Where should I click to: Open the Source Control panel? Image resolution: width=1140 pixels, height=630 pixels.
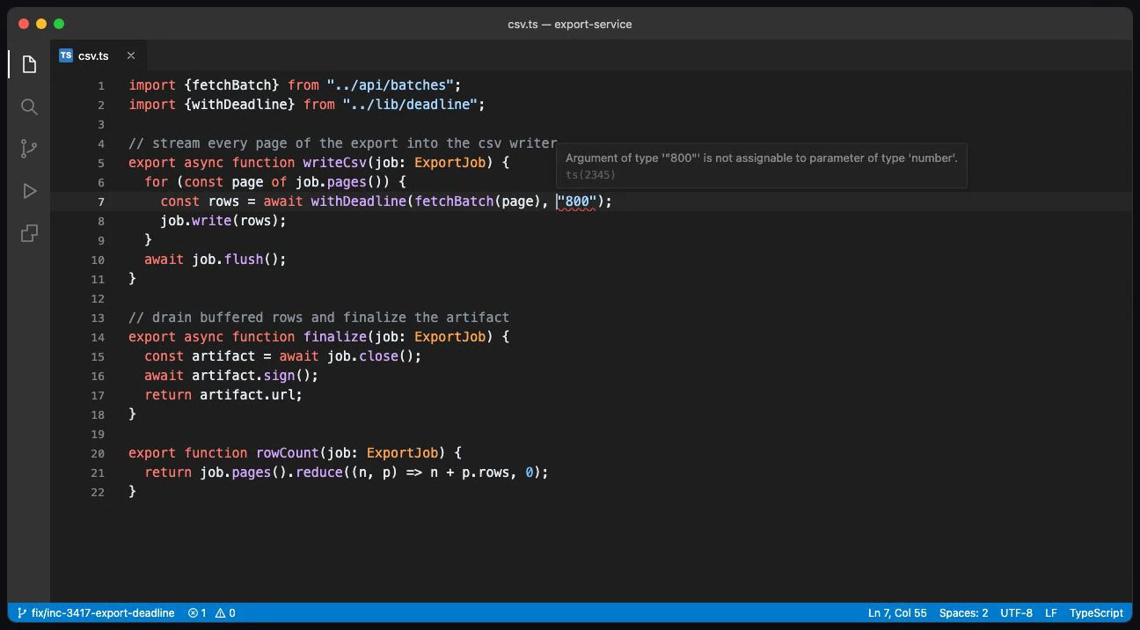click(x=29, y=149)
